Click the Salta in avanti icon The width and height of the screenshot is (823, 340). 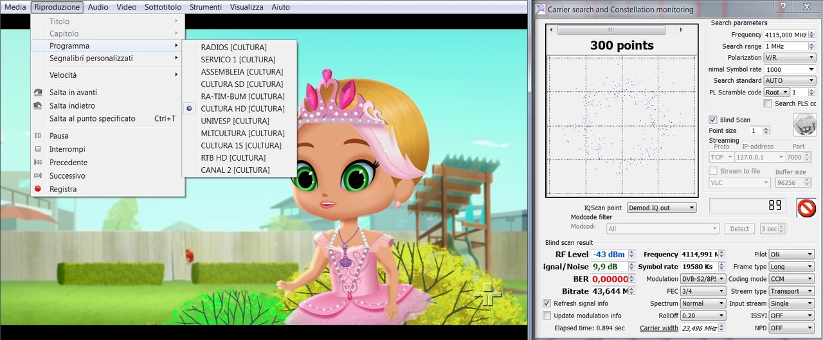(x=38, y=93)
